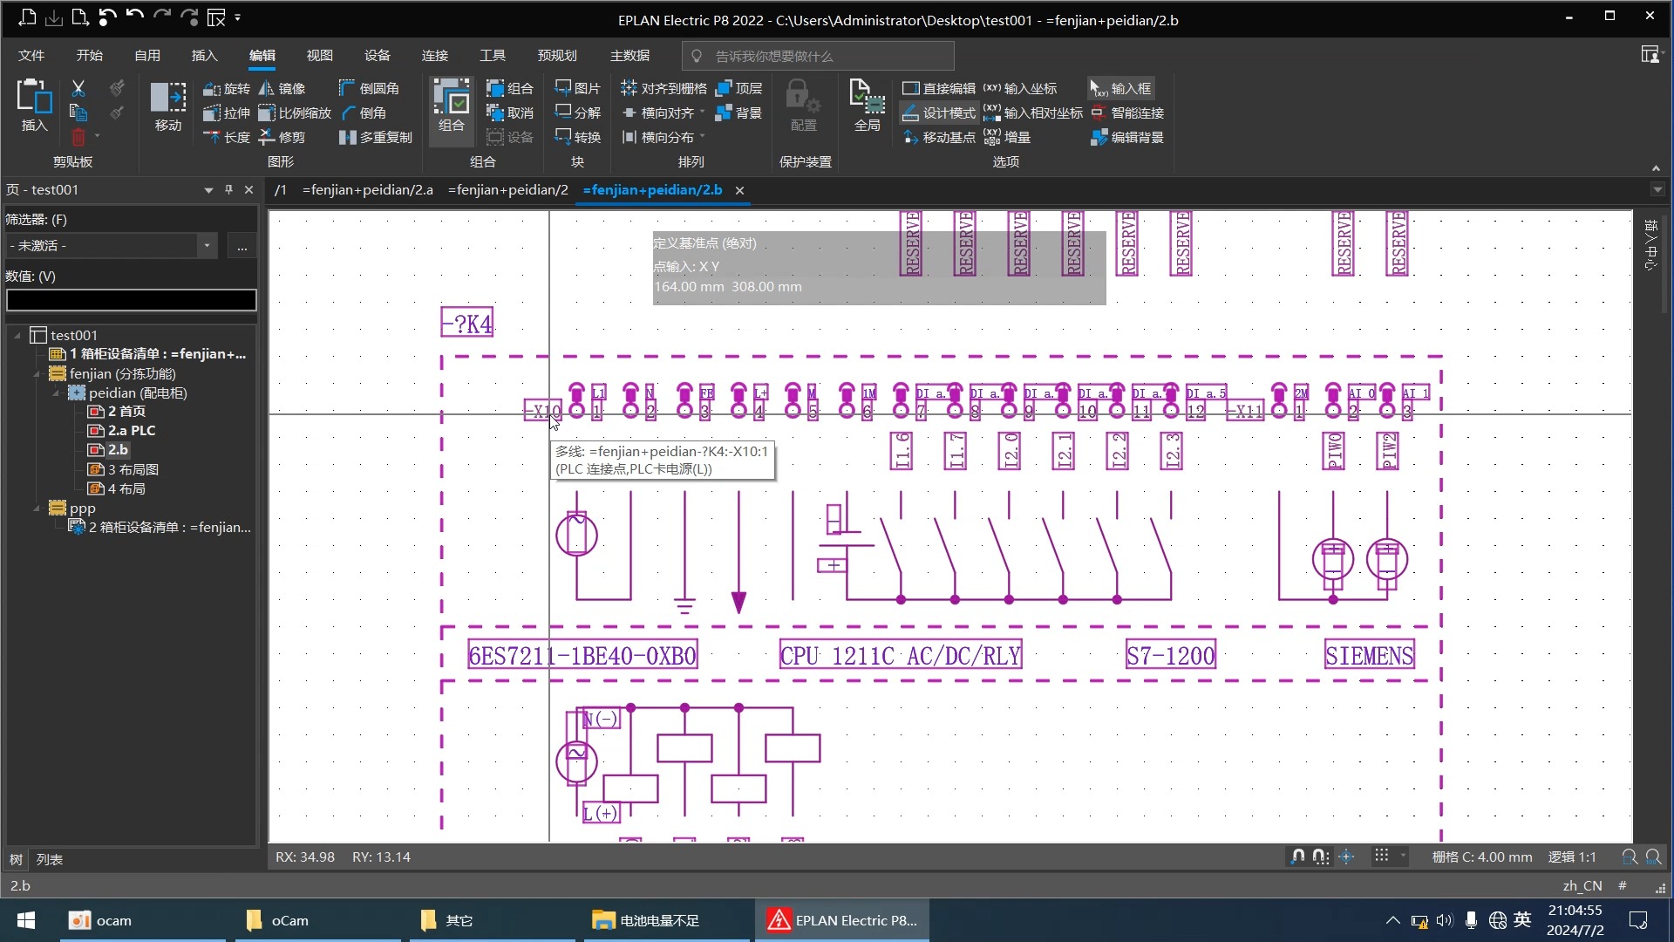Open the 横向分布 dropdown arrow
Screen dimensions: 1674x942
[702, 137]
